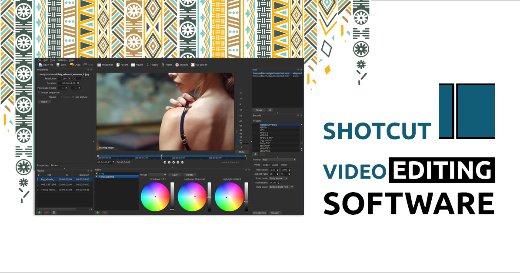Remove a clip with the playlist red minus
520x273 pixels.
click(47, 213)
